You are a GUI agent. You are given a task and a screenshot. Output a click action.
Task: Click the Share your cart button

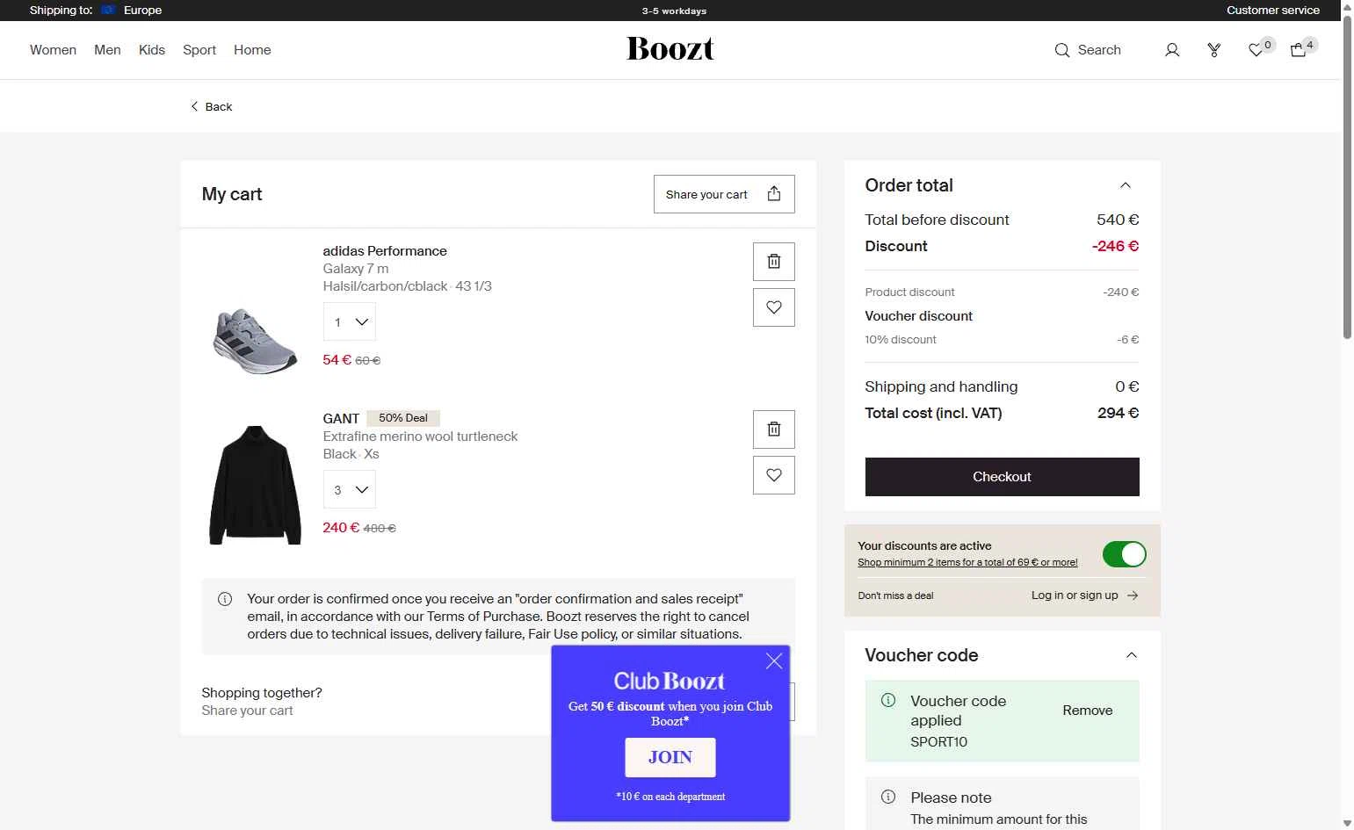point(724,194)
